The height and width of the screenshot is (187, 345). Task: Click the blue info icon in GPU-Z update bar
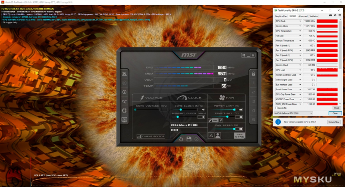[x=278, y=122]
